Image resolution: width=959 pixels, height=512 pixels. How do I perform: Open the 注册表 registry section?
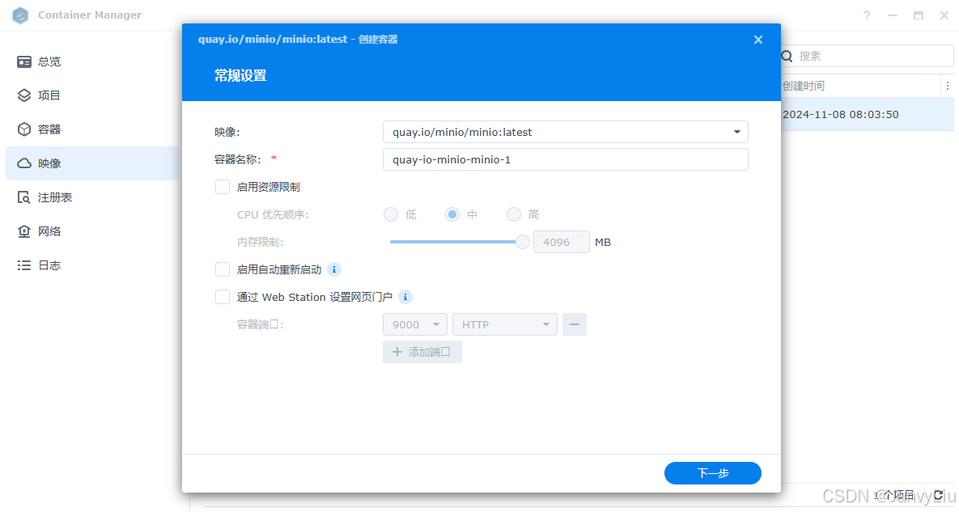click(47, 197)
